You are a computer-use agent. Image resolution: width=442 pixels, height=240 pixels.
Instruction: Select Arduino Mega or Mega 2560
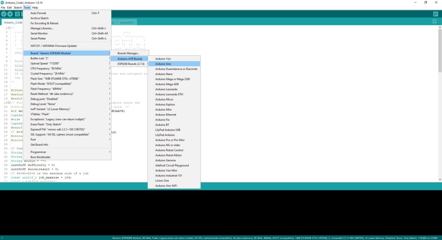click(174, 79)
